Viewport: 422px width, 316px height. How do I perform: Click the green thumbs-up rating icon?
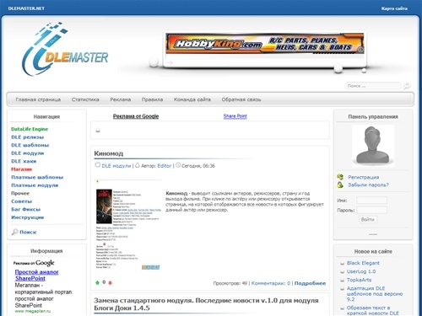click(x=98, y=282)
